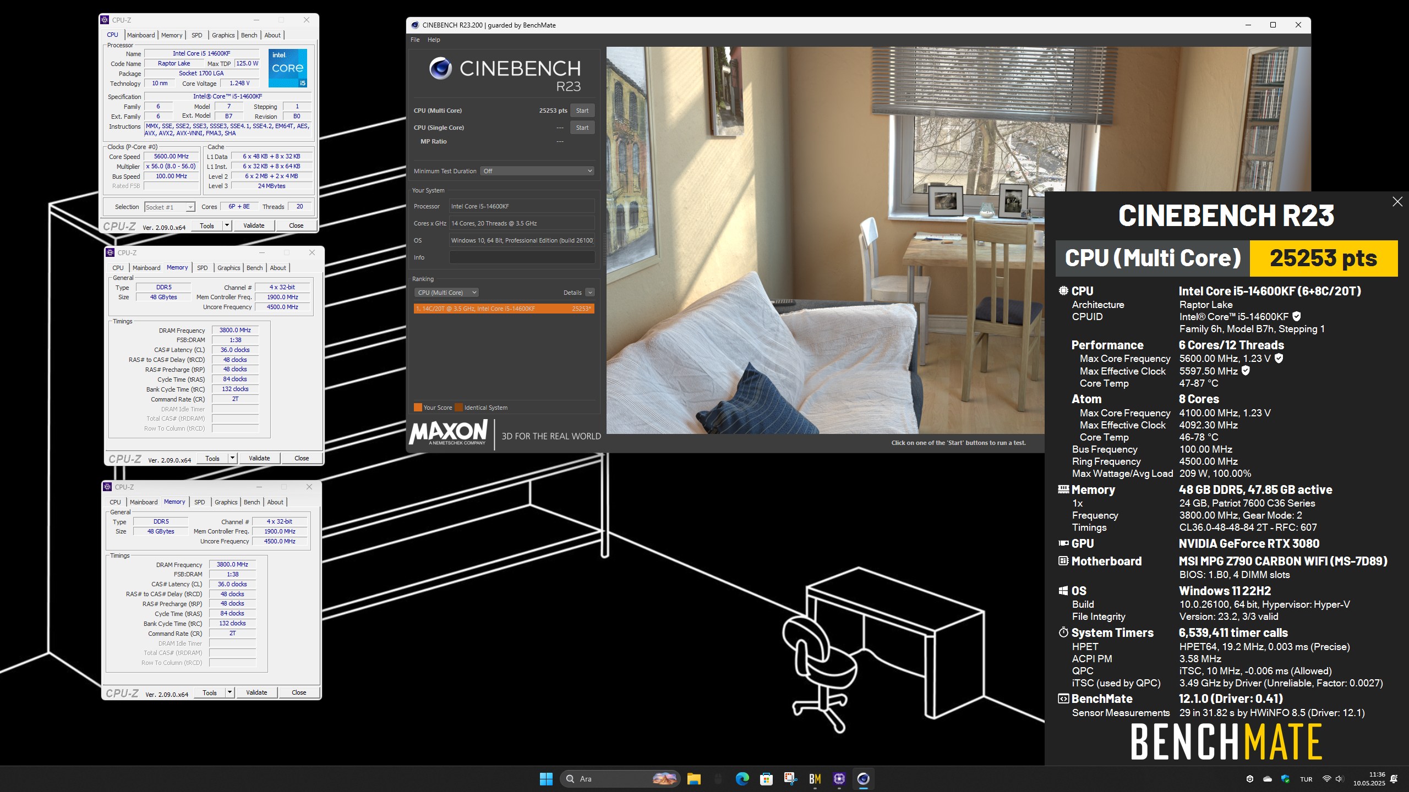The image size is (1409, 792).
Task: Click the verified shield beside Max Core Frequency 5600.00 MHz
Action: point(1279,358)
